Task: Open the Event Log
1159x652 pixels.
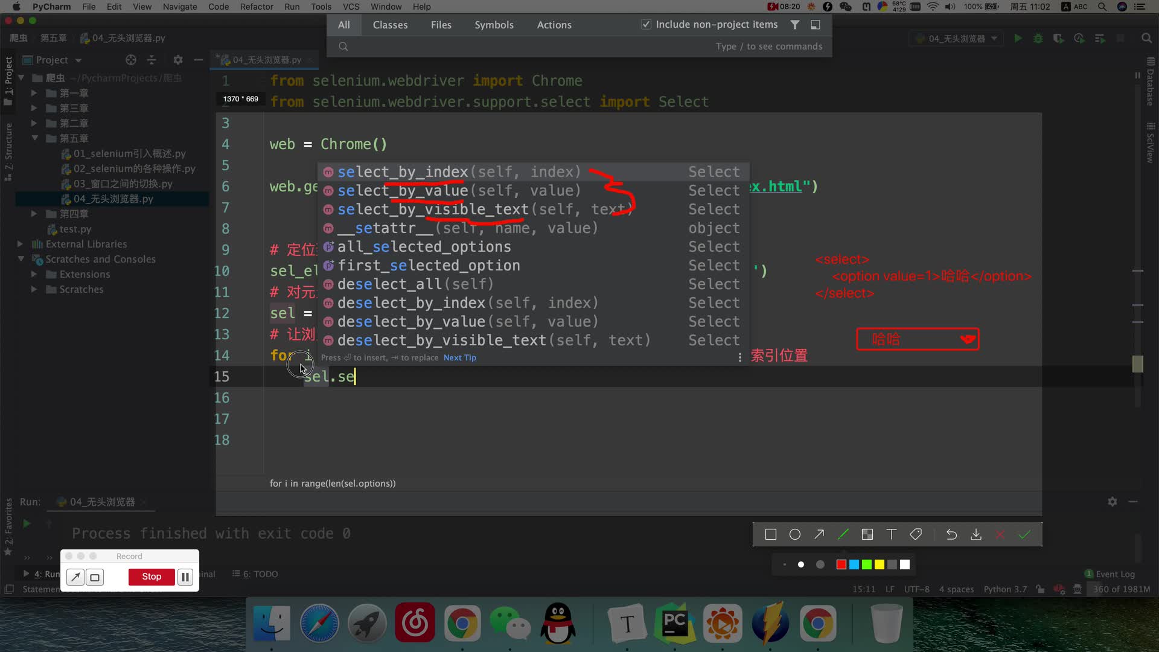Action: pyautogui.click(x=1110, y=574)
